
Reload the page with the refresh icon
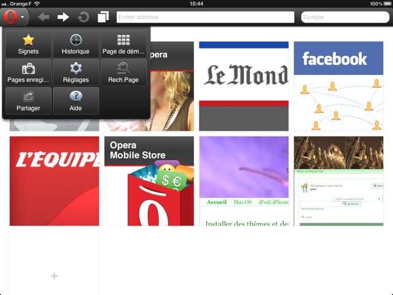click(x=83, y=17)
